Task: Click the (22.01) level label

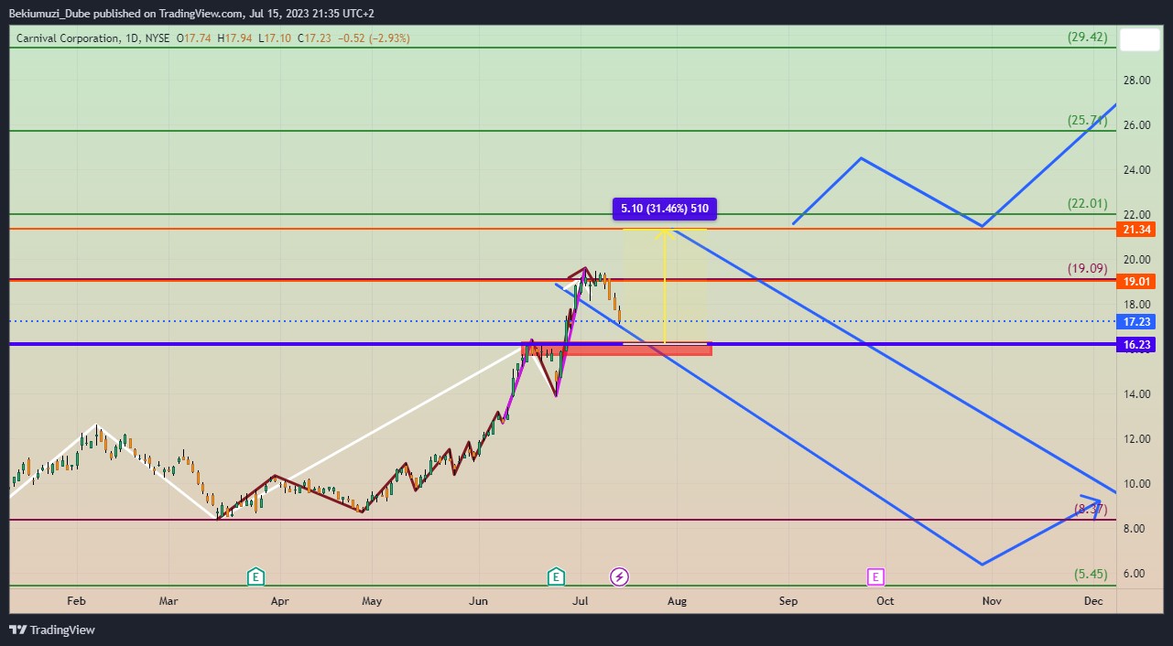Action: pos(1088,203)
